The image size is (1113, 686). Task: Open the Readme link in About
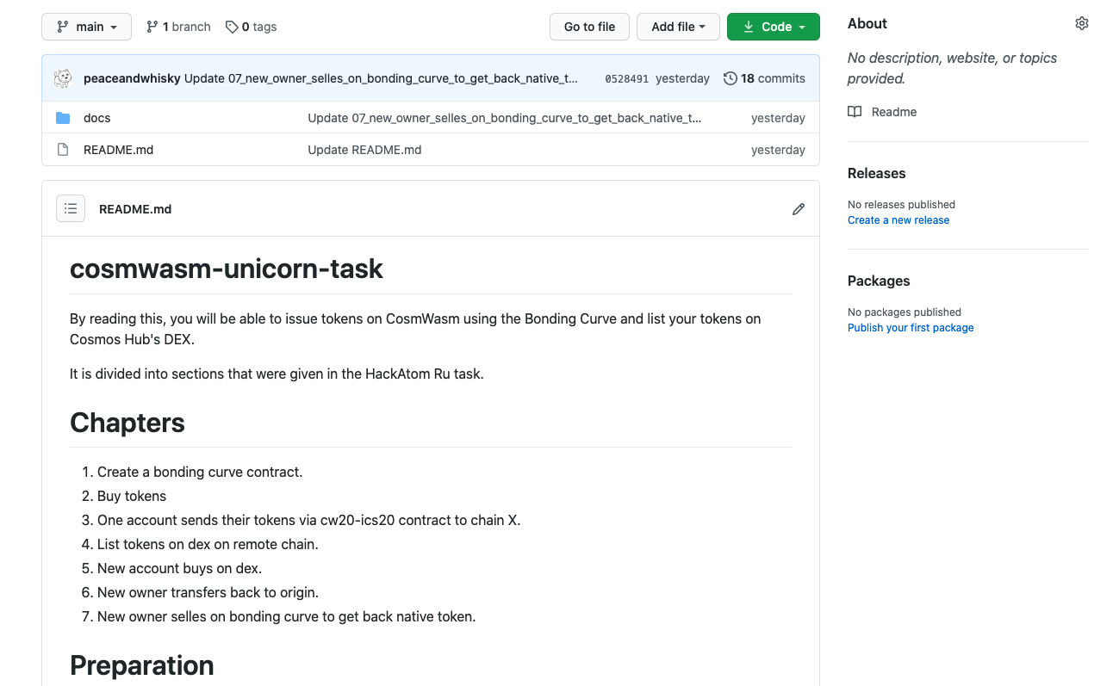coord(893,112)
